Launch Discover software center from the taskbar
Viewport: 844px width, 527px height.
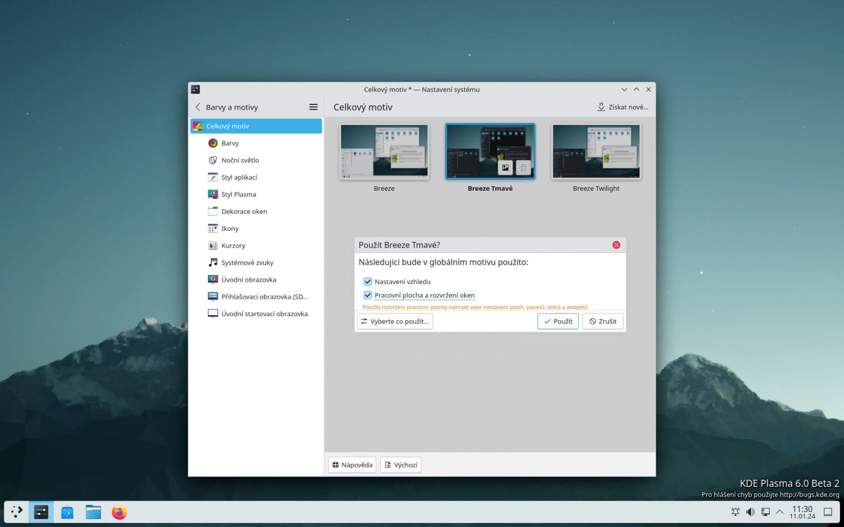[67, 512]
